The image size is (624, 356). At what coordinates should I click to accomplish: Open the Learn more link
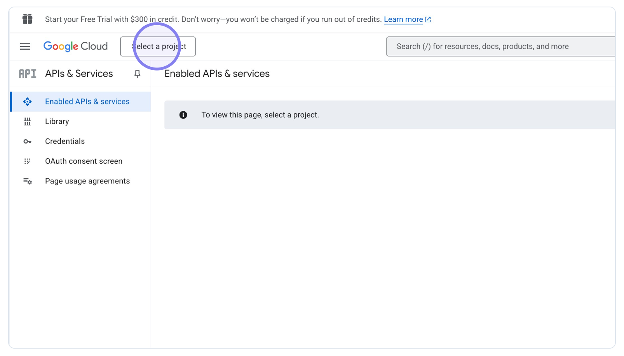tap(403, 19)
